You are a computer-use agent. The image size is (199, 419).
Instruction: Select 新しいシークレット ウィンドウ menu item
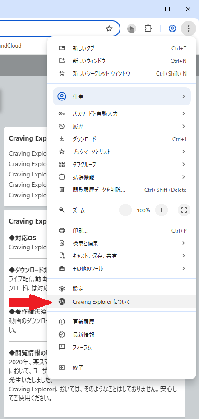click(x=122, y=73)
